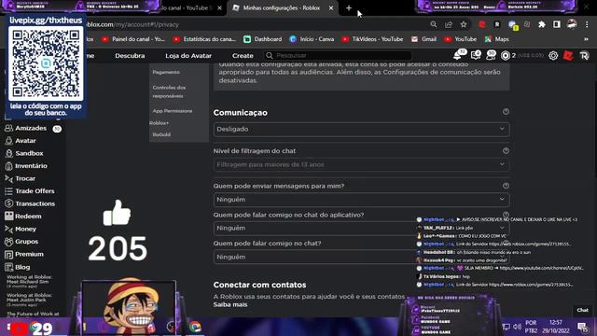Expand the 'Quem pode enviar mensagens para mim' dropdown
Viewport: 597px width, 336px height.
[361, 199]
